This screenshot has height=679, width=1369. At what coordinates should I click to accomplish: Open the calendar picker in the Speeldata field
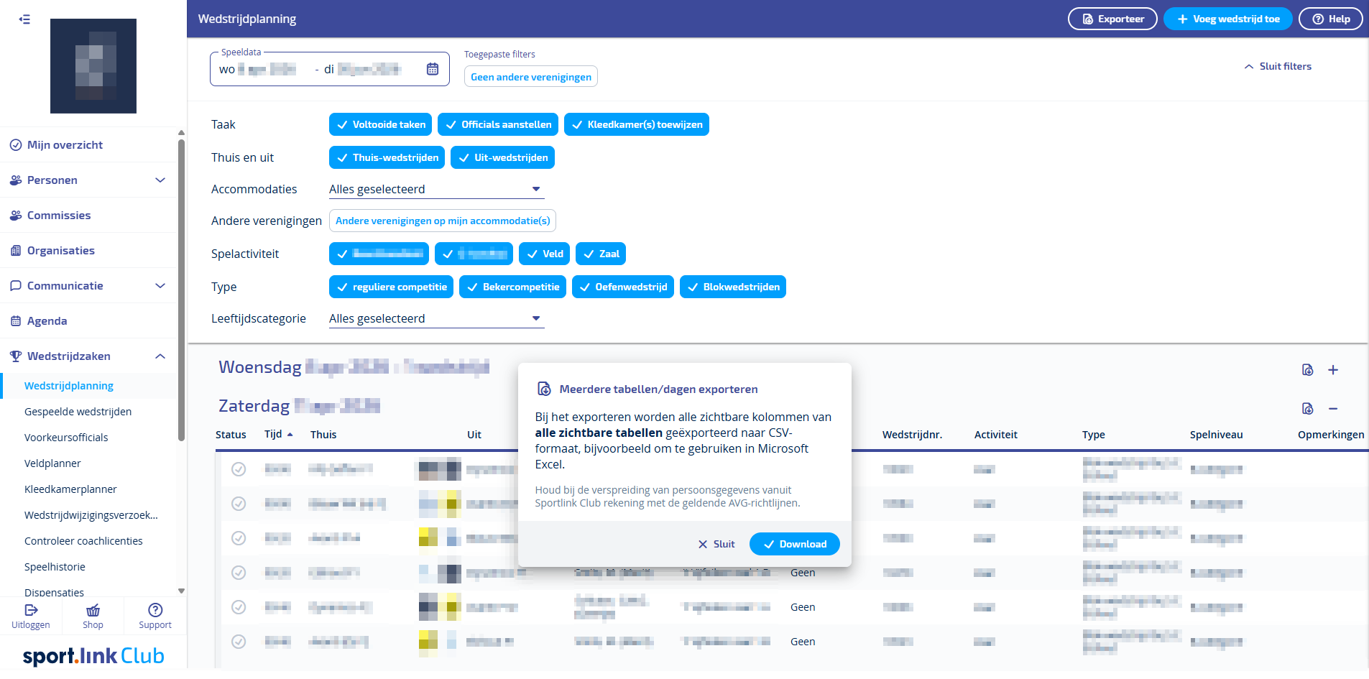(x=433, y=68)
